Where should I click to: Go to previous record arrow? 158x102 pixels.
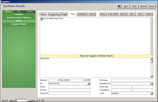click(14, 100)
